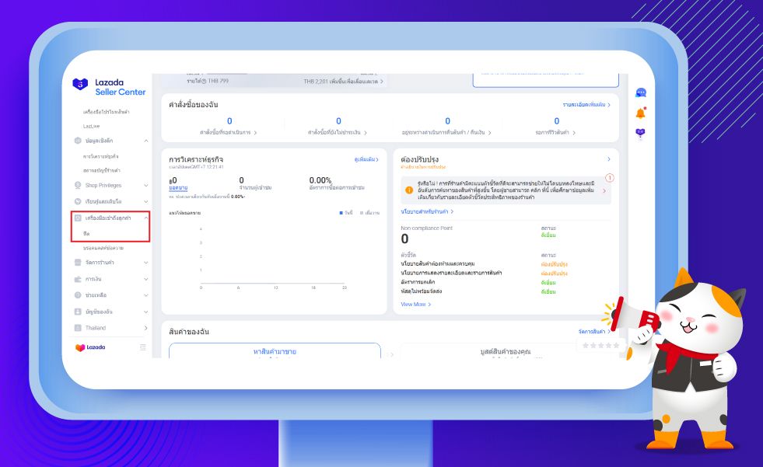This screenshot has width=763, height=467.
Task: Expand the เรียนรู้และเติบโต chevron
Action: pos(146,202)
